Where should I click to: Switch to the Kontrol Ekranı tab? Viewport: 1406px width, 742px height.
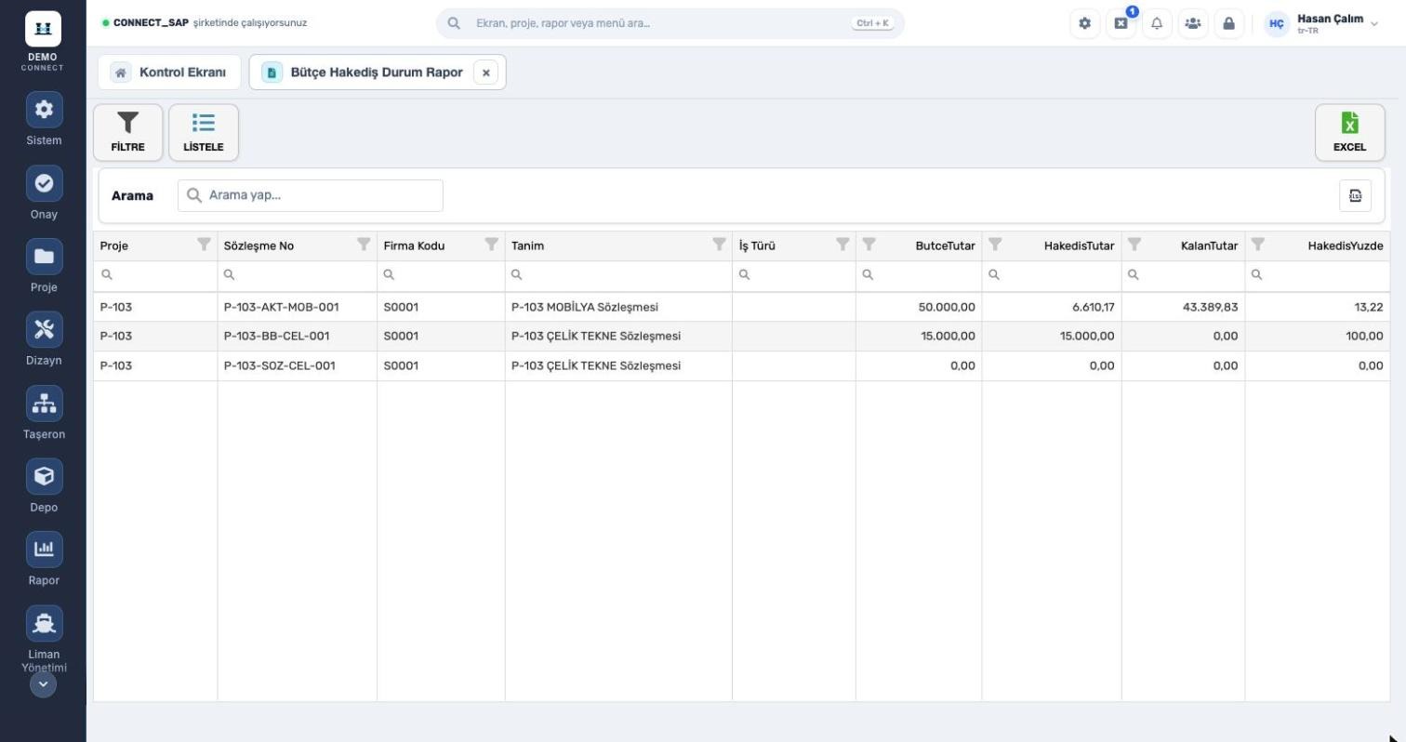click(x=169, y=72)
